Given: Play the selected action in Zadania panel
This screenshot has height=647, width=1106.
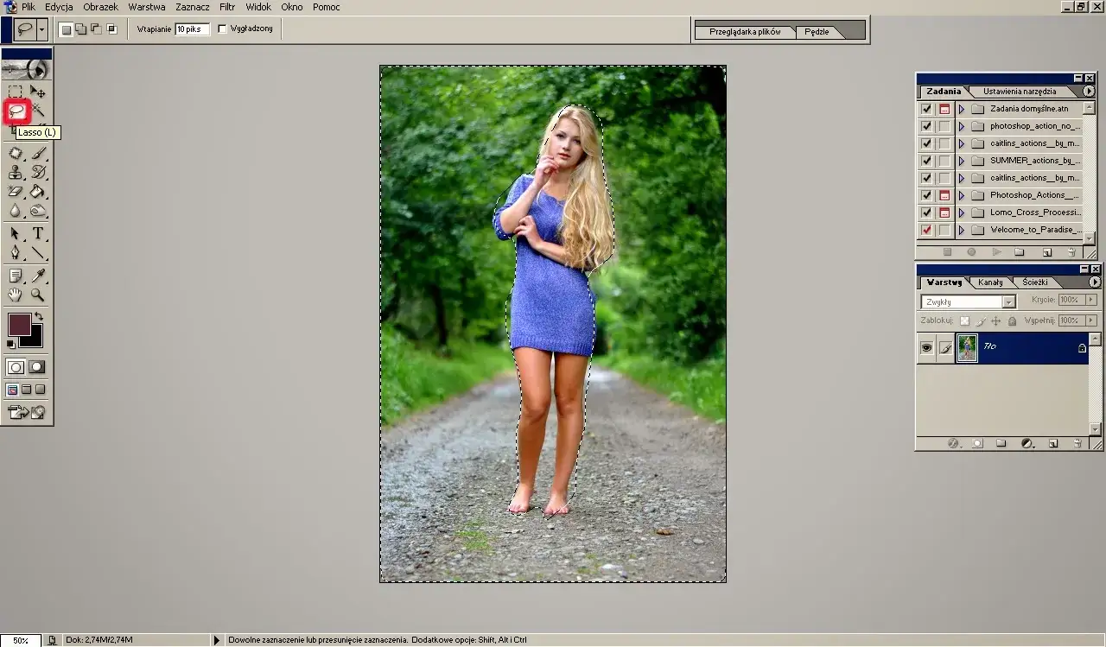Looking at the screenshot, I should click(996, 252).
